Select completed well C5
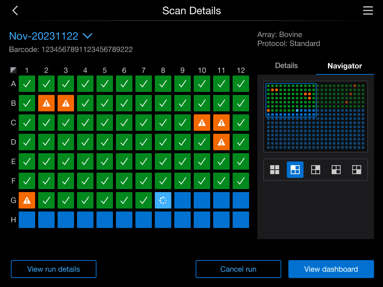The image size is (383, 287). (105, 123)
